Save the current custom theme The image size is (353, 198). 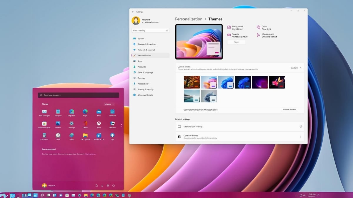coord(236,42)
